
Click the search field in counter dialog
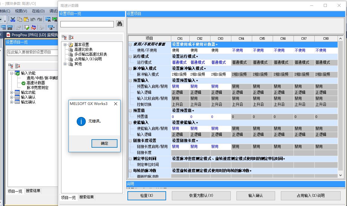tap(87, 24)
